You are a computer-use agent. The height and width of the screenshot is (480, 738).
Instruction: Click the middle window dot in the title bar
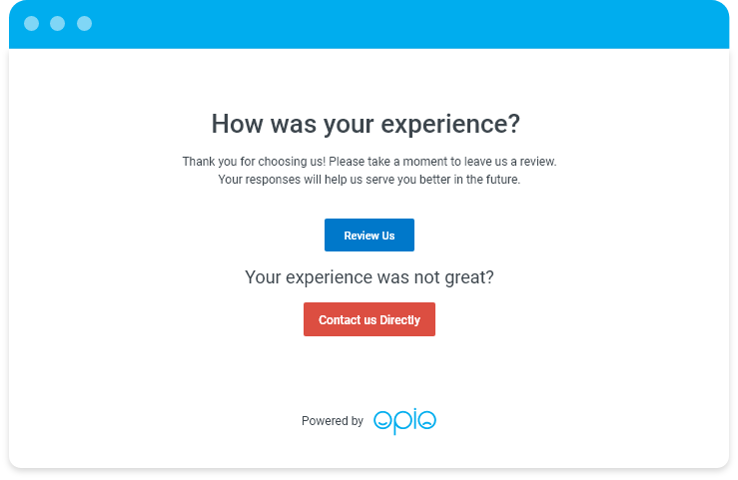pos(58,23)
